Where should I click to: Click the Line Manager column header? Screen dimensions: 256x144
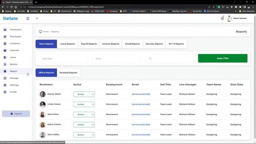click(x=188, y=84)
